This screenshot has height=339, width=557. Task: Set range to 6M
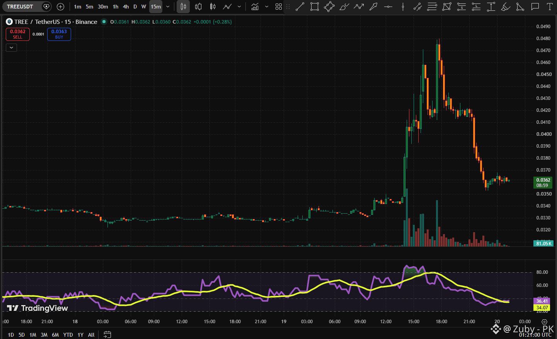tap(55, 335)
